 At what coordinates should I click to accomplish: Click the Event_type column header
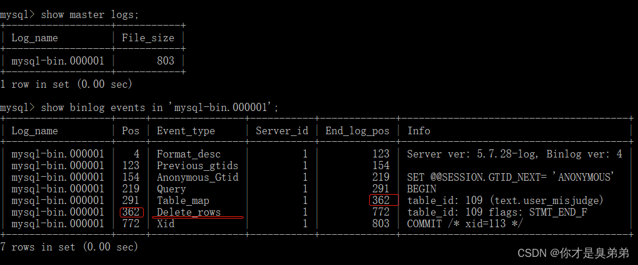186,131
